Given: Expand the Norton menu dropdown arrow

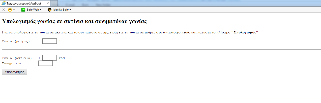Looking at the screenshot, I should point(14,10).
